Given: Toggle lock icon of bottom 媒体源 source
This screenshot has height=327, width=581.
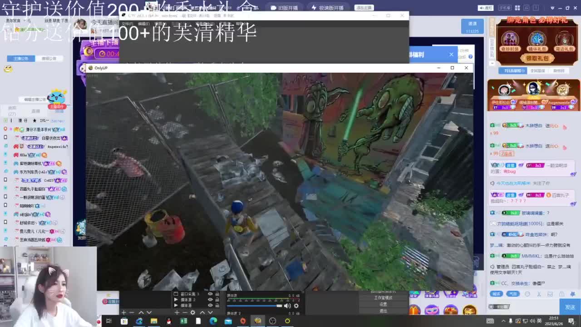Looking at the screenshot, I should tap(217, 305).
